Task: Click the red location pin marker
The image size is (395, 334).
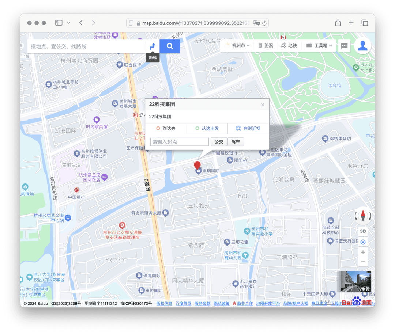Action: click(x=197, y=165)
